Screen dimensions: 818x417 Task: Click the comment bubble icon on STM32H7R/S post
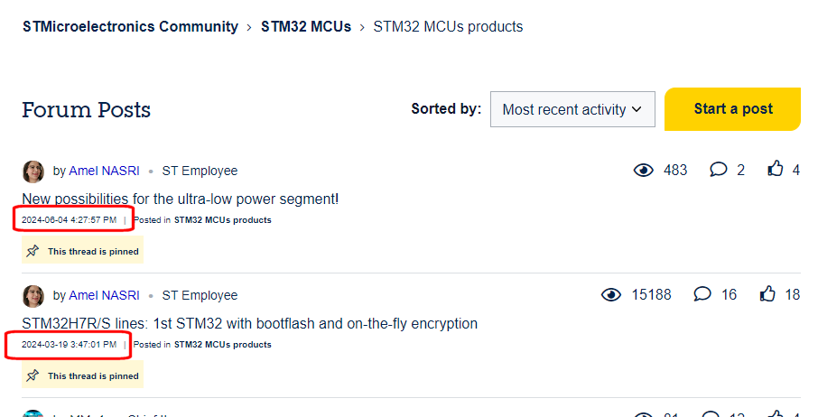tap(702, 294)
